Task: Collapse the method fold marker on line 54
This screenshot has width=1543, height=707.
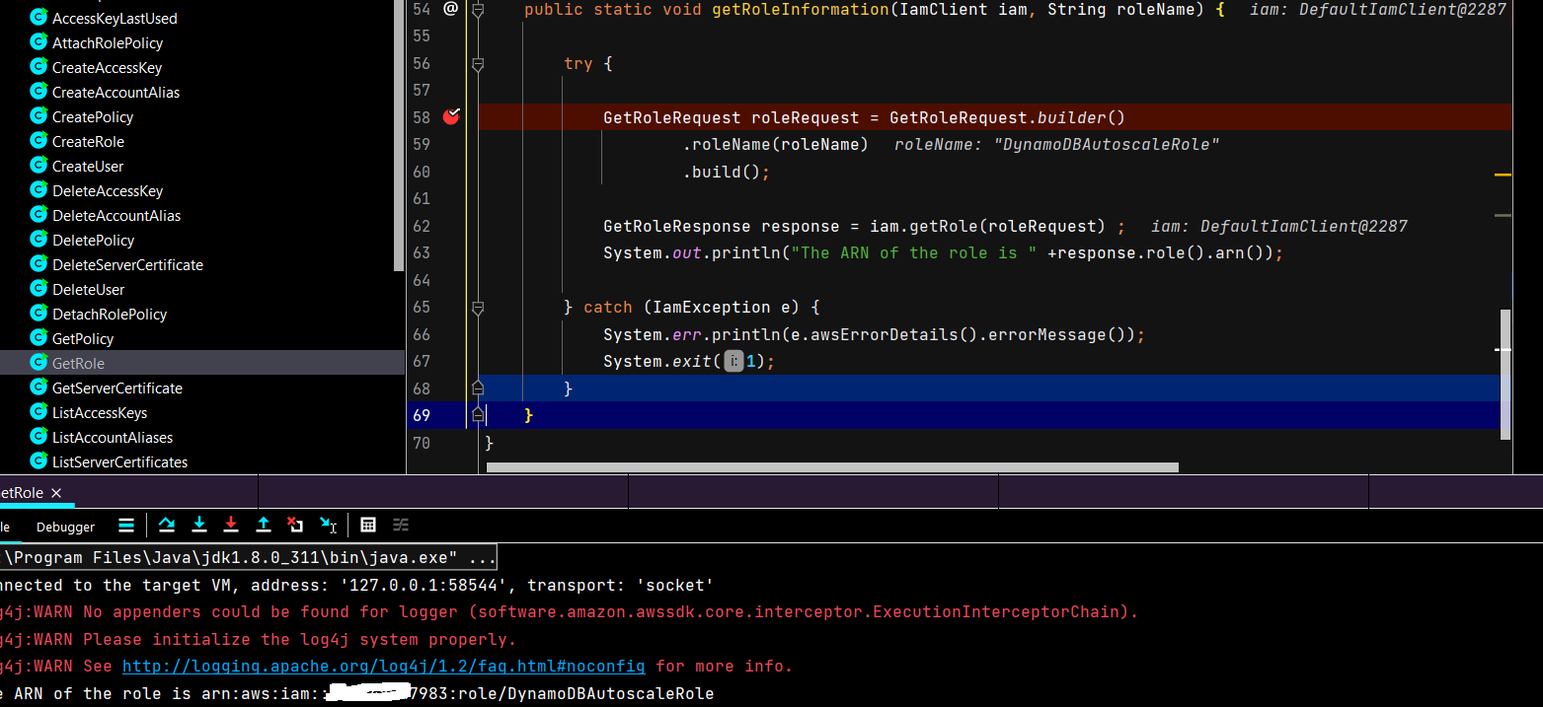Action: (478, 10)
